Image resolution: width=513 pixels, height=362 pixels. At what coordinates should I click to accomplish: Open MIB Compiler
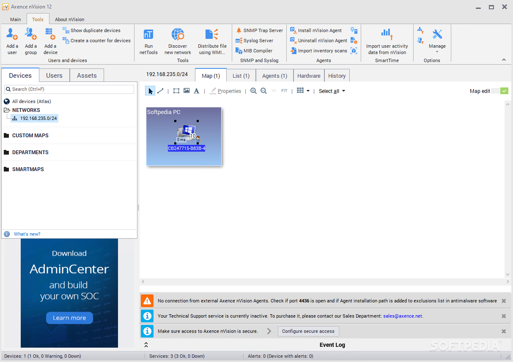pyautogui.click(x=254, y=51)
